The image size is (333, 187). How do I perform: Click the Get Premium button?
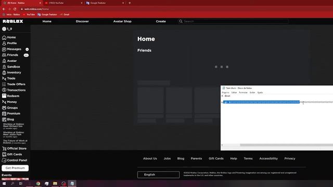coord(15,168)
